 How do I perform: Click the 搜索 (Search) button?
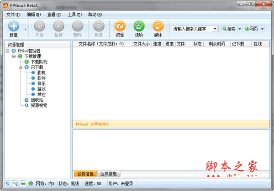click(x=229, y=29)
